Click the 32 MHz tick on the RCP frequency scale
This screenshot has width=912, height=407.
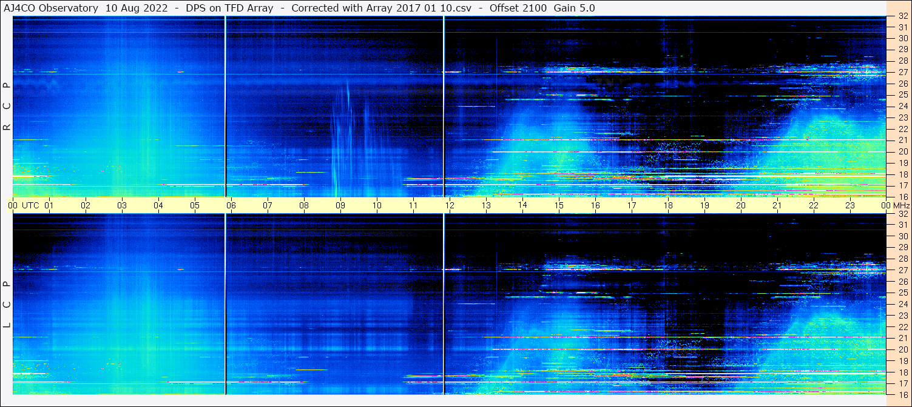coord(902,16)
